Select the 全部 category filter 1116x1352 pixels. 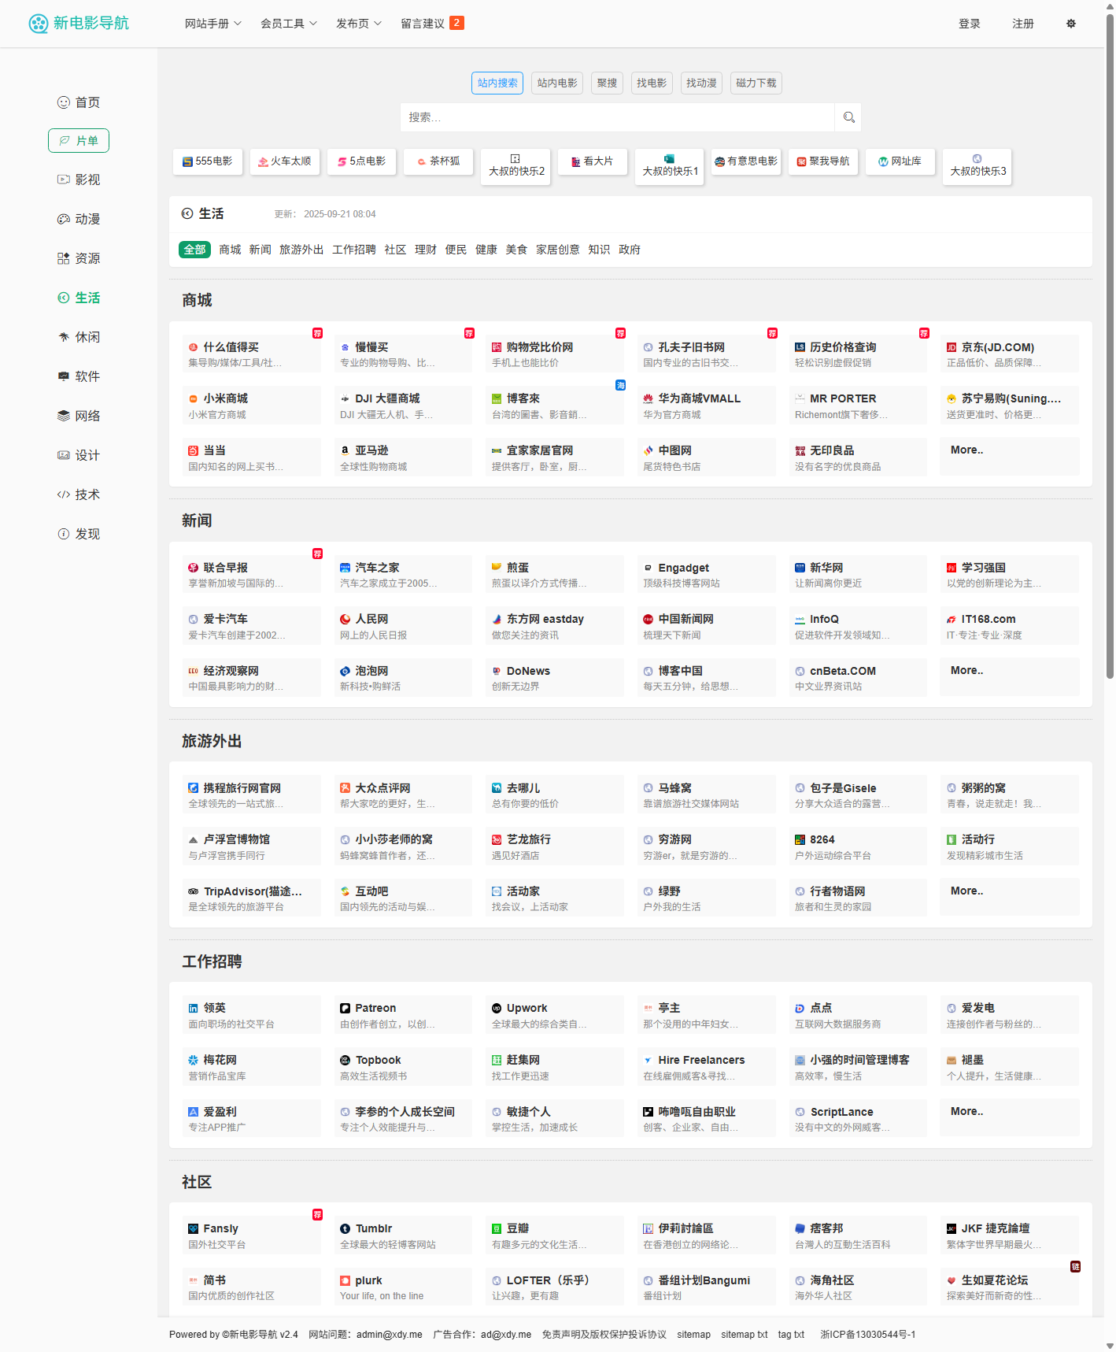194,250
